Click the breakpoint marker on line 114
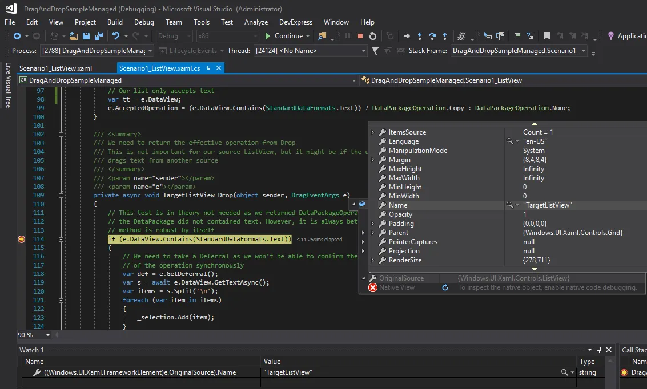 22,239
